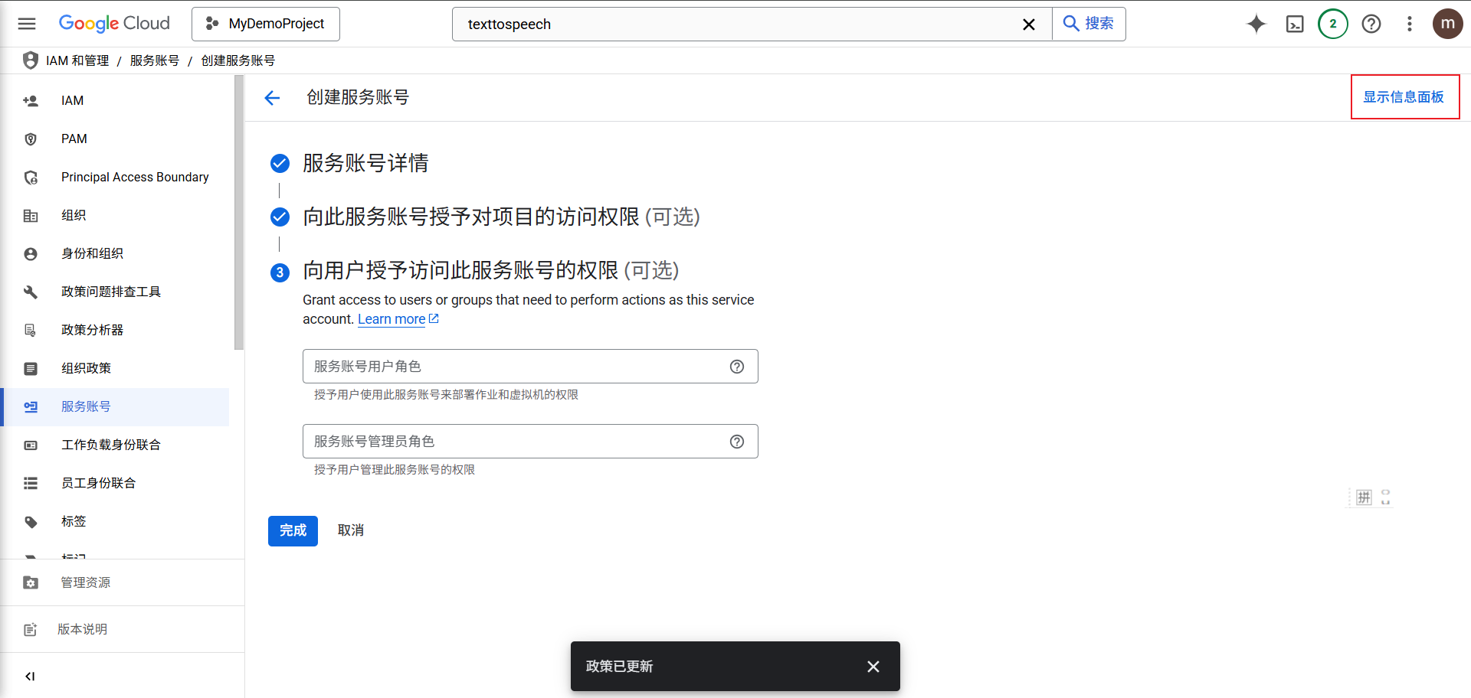Open the three-dot more options icon

click(x=1410, y=24)
